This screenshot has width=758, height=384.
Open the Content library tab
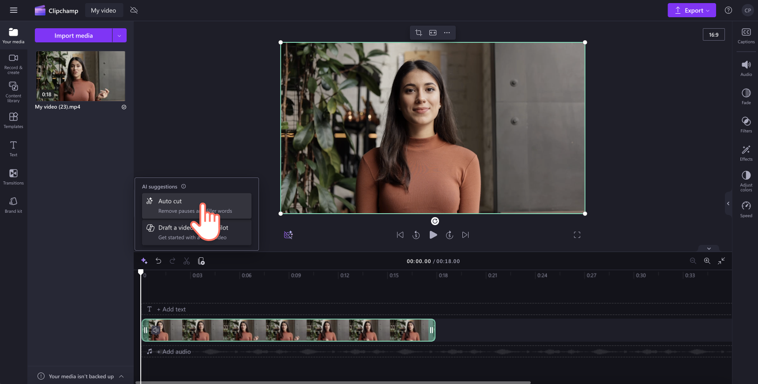coord(14,92)
